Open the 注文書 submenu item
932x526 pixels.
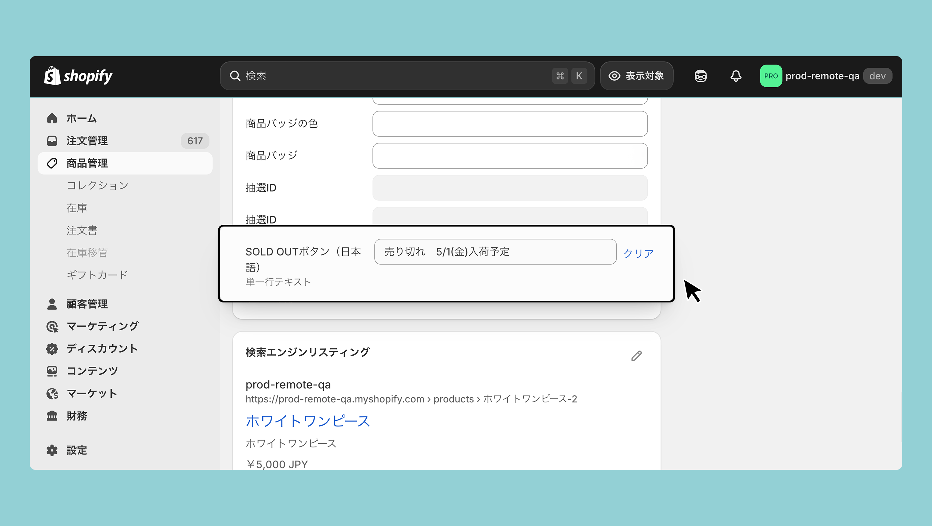pos(82,230)
